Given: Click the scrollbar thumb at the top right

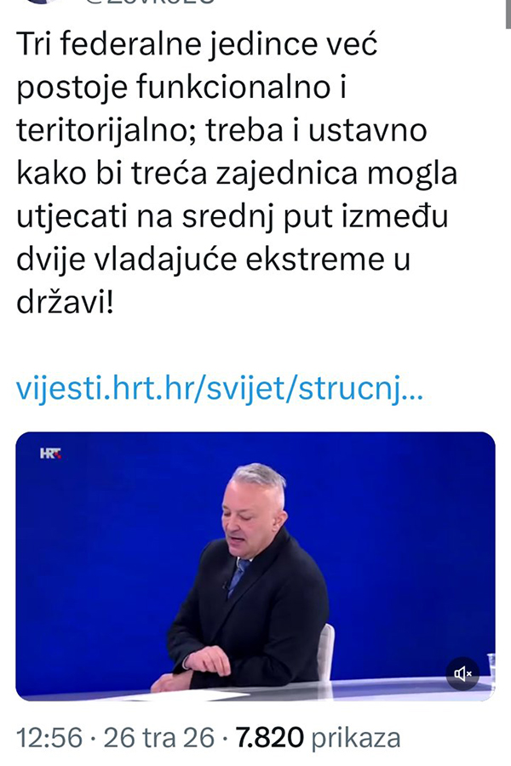Looking at the screenshot, I should pyautogui.click(x=508, y=14).
